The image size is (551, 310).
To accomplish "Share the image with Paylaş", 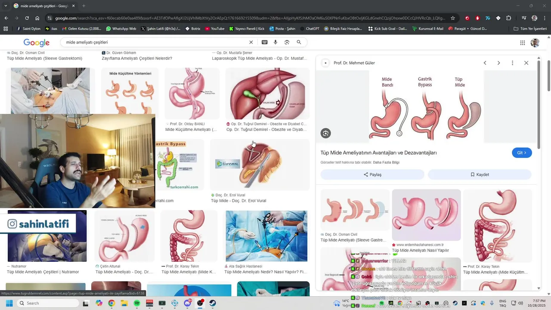I will 372,174.
